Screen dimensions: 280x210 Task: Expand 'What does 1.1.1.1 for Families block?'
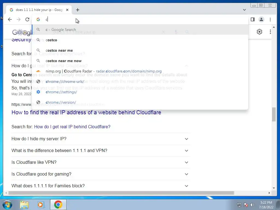pyautogui.click(x=101, y=186)
